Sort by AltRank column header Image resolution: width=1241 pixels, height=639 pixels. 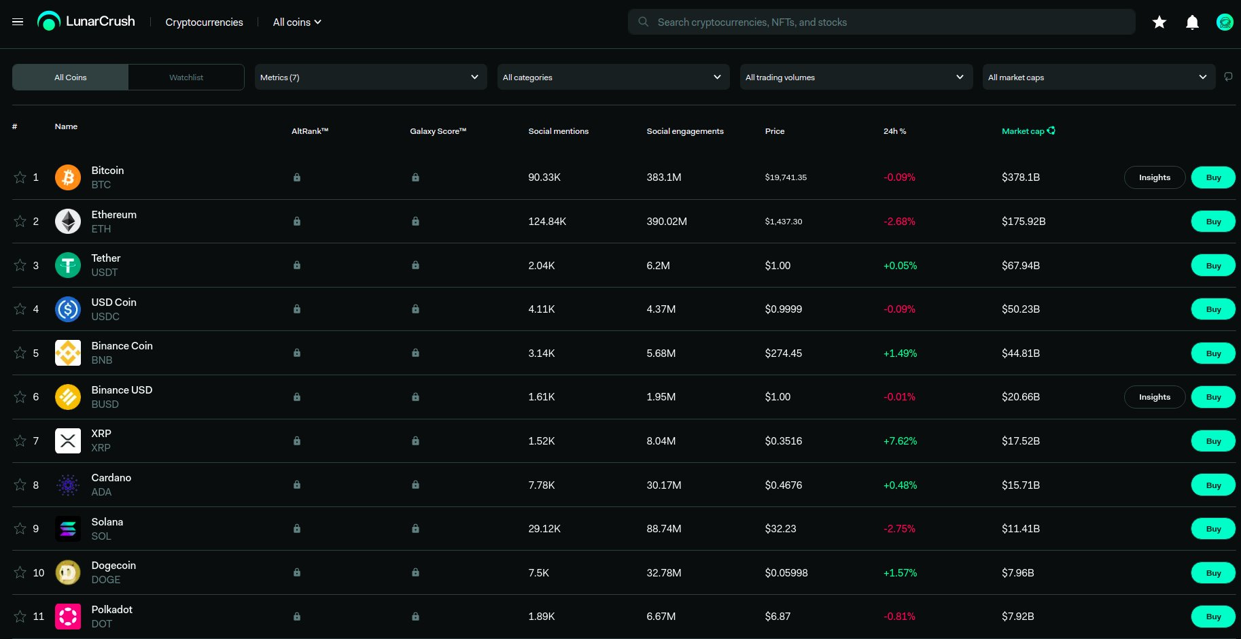click(x=310, y=131)
